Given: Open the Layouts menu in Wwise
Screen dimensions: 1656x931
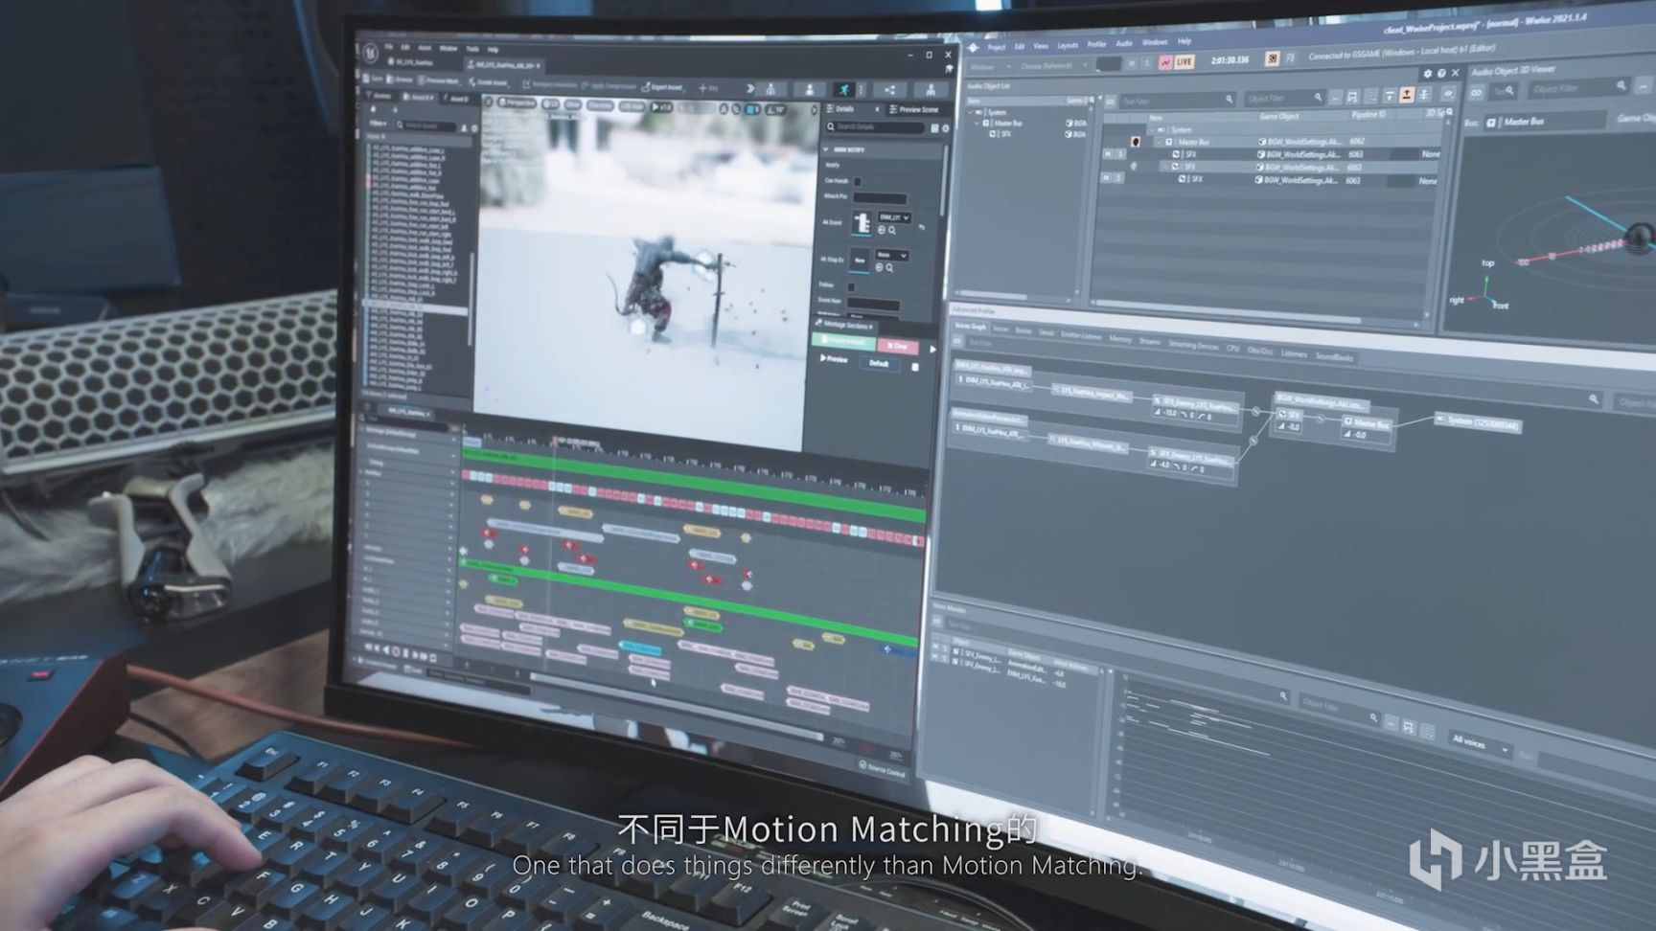Looking at the screenshot, I should coord(1068,45).
